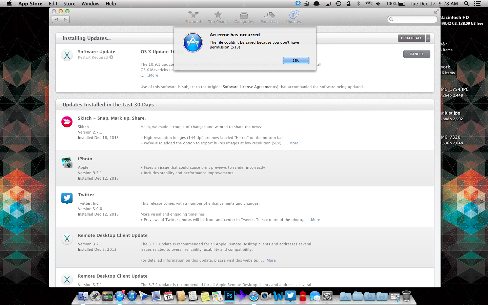Image resolution: width=488 pixels, height=305 pixels.
Task: Open Finder from the Dock
Action: pyautogui.click(x=83, y=296)
